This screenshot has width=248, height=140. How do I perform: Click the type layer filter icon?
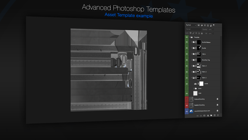(205, 25)
